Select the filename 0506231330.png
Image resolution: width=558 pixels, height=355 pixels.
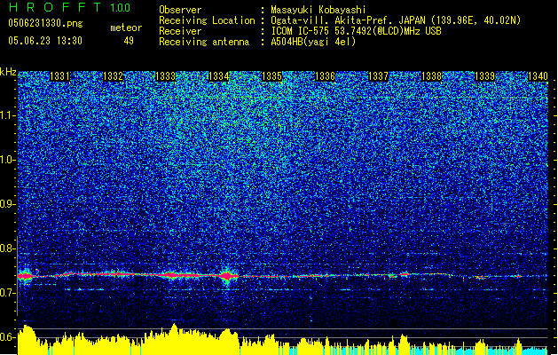[45, 23]
